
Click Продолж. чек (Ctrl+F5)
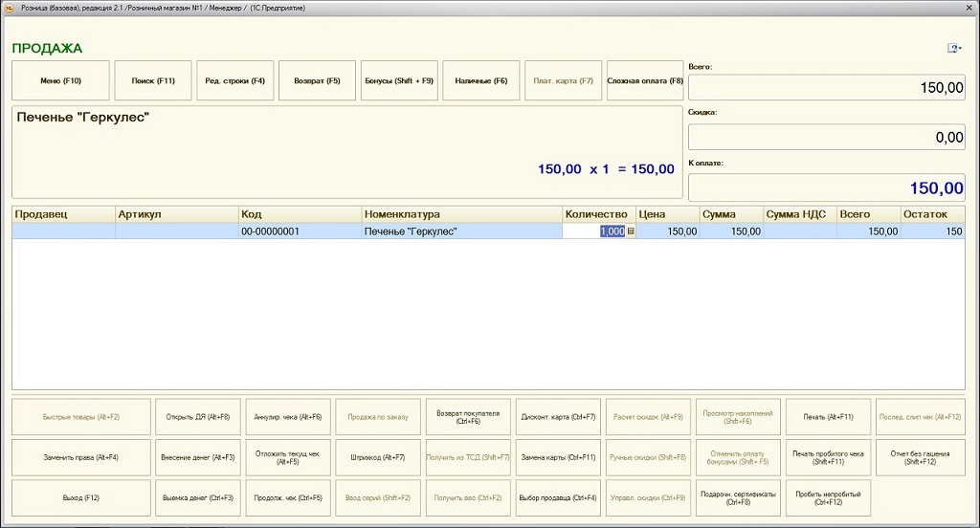287,498
